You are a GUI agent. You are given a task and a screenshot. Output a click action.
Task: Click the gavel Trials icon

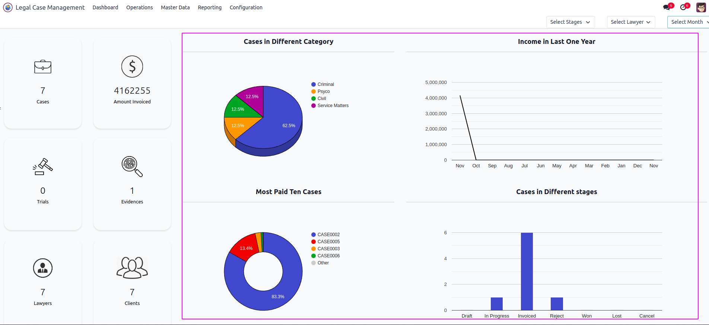coord(43,167)
